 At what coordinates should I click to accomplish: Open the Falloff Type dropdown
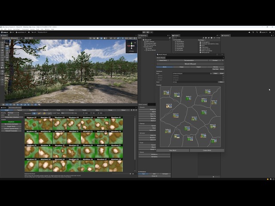click(x=67, y=113)
